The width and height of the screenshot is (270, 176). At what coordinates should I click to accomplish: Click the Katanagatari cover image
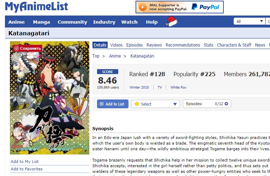(50, 98)
